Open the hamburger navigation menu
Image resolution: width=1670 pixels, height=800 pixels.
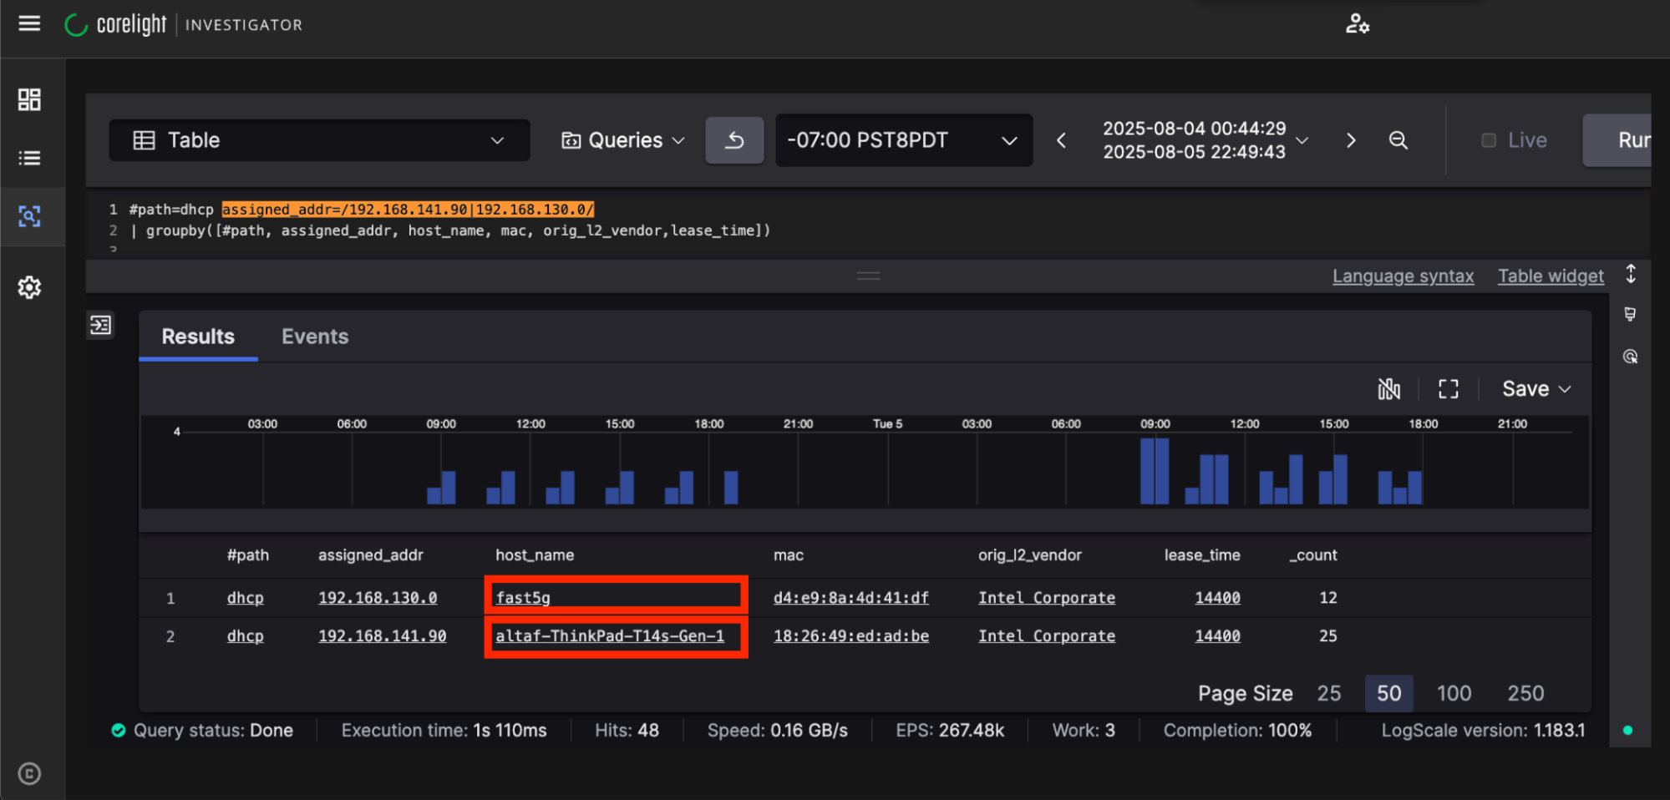pos(29,23)
